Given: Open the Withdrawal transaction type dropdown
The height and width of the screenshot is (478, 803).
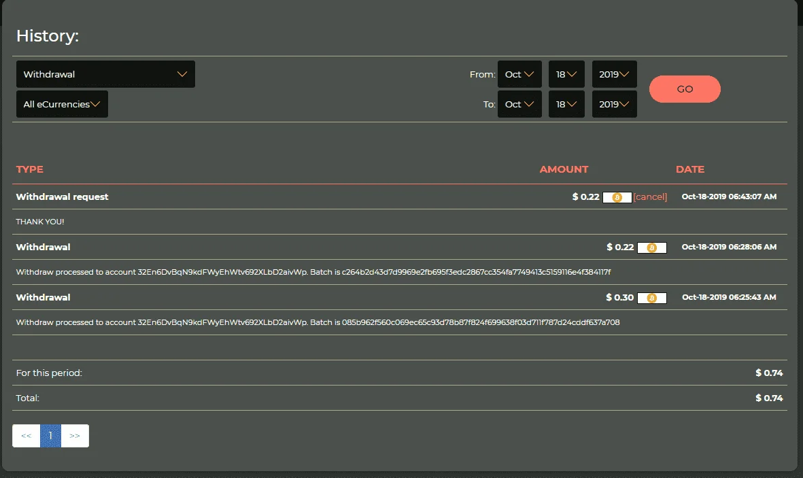Looking at the screenshot, I should pyautogui.click(x=105, y=74).
